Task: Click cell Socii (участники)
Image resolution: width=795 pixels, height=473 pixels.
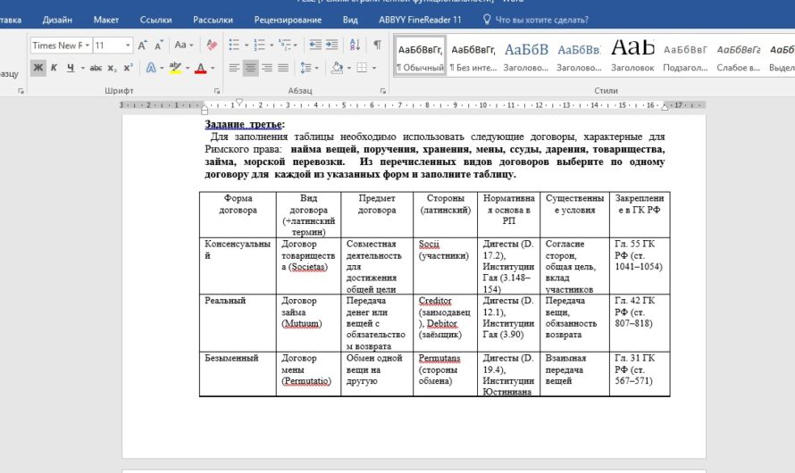Action: pos(445,266)
